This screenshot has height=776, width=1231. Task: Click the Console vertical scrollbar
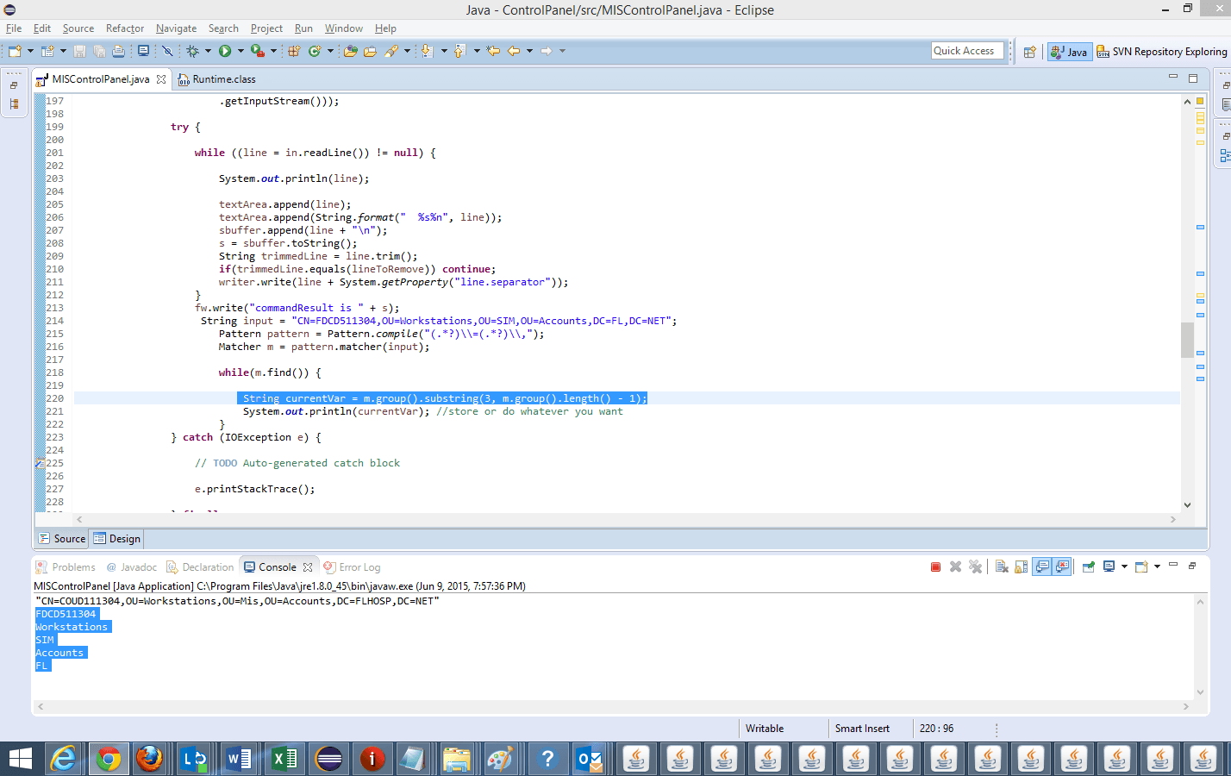(1200, 647)
